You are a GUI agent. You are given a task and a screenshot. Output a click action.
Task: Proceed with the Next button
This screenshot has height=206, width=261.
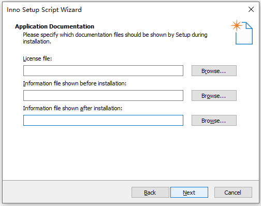click(189, 192)
